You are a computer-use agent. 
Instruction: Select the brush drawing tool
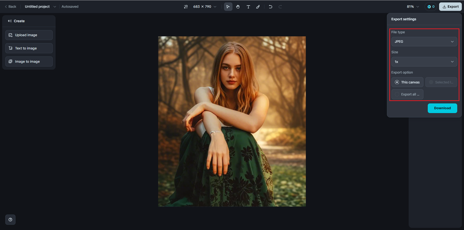pos(258,7)
